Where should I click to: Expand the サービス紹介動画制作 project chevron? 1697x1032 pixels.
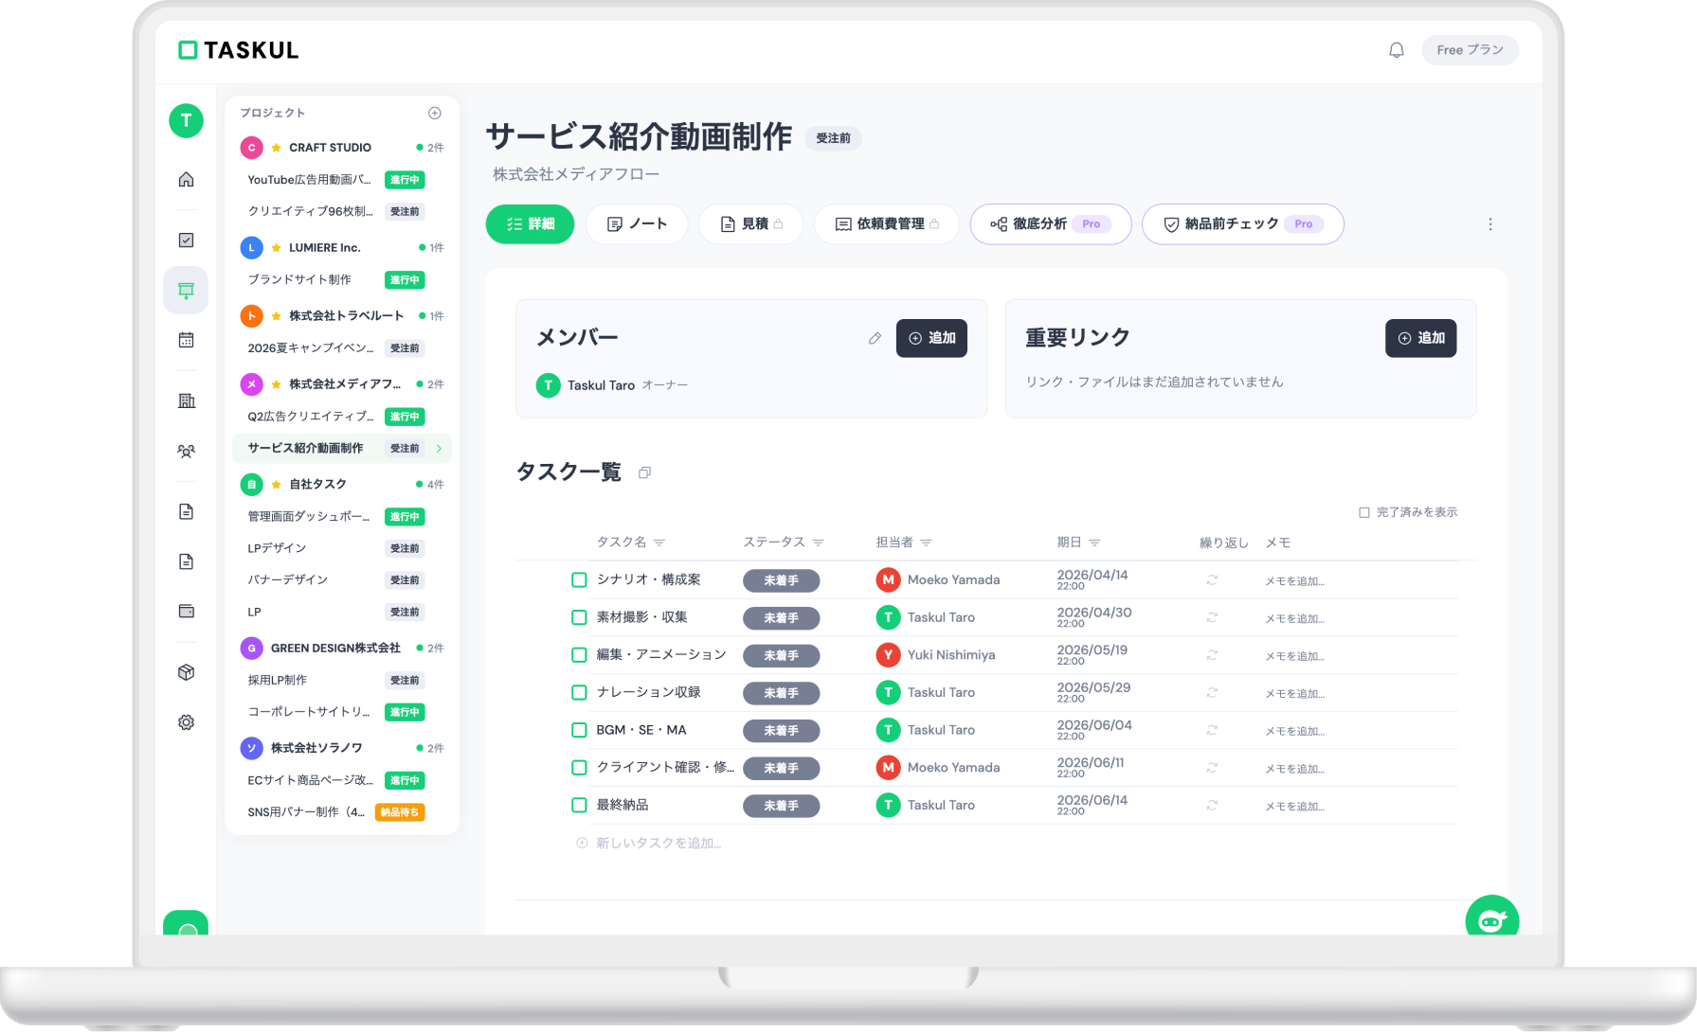[x=439, y=448]
